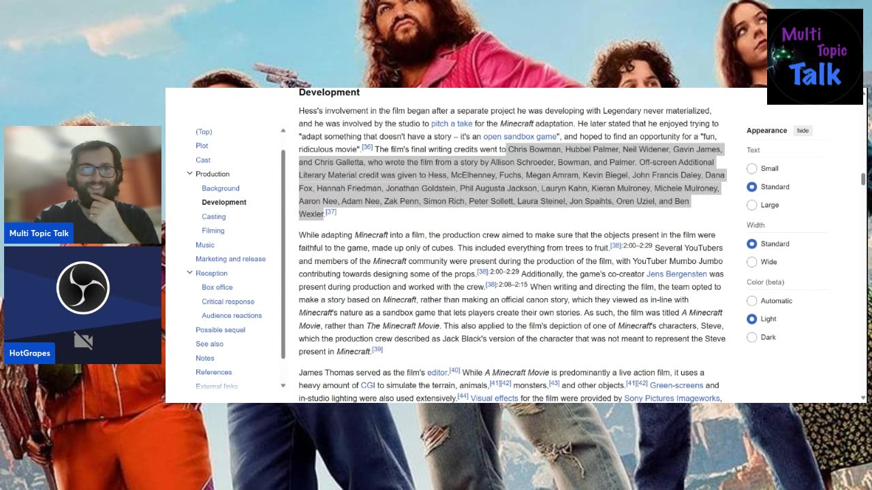
Task: Click the camera-off icon in HotGrapes panel
Action: click(x=83, y=340)
